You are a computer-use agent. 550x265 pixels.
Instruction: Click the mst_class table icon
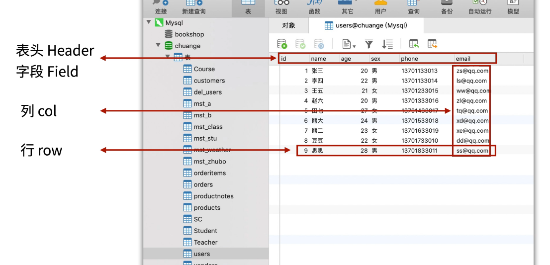(187, 127)
